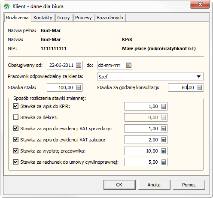The width and height of the screenshot is (213, 198).
Task: Expand the Pracownik odpowiedzialny za klienta dropdown
Action: click(150, 77)
